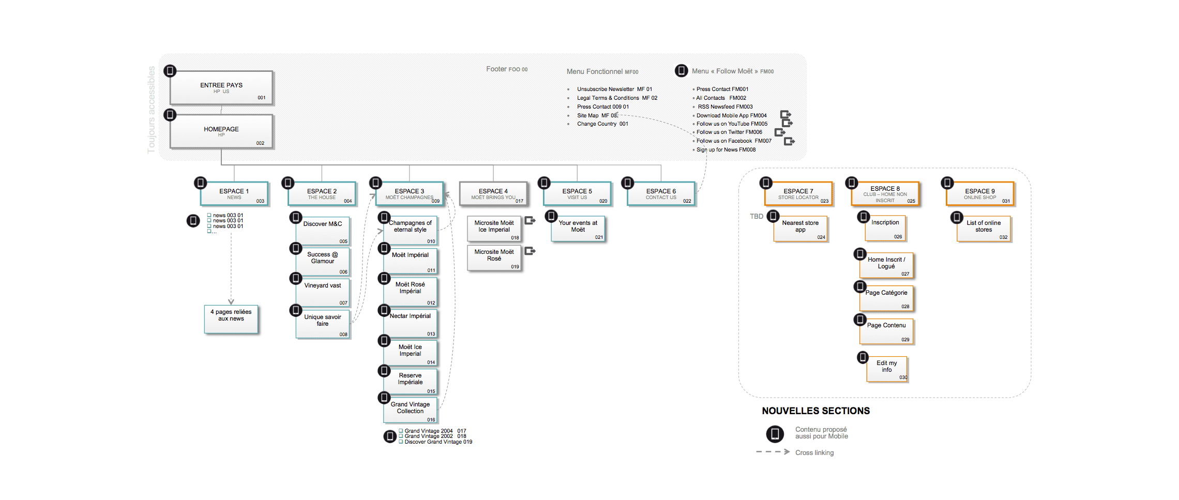
Task: Click the mobile icon on HOMEPAGE box
Action: tap(170, 115)
